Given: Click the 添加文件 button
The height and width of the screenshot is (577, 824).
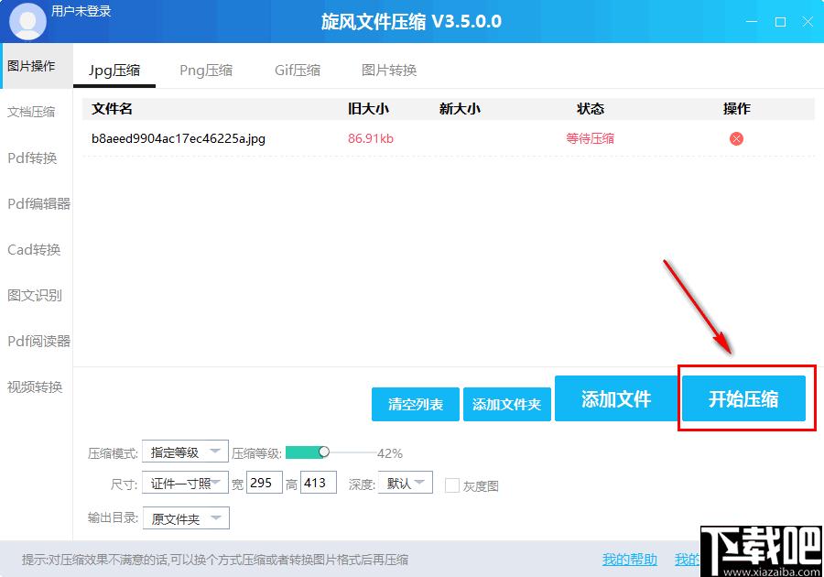Looking at the screenshot, I should coord(616,398).
